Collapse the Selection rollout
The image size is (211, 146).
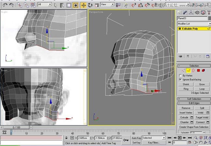[194, 66]
